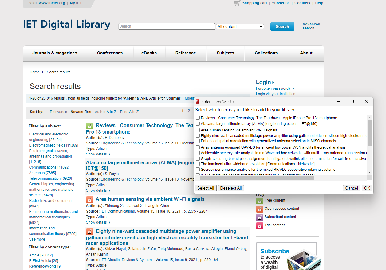Screen dimensions: 386x270
Task: Sort results by Author A to Z
Action: (105, 112)
